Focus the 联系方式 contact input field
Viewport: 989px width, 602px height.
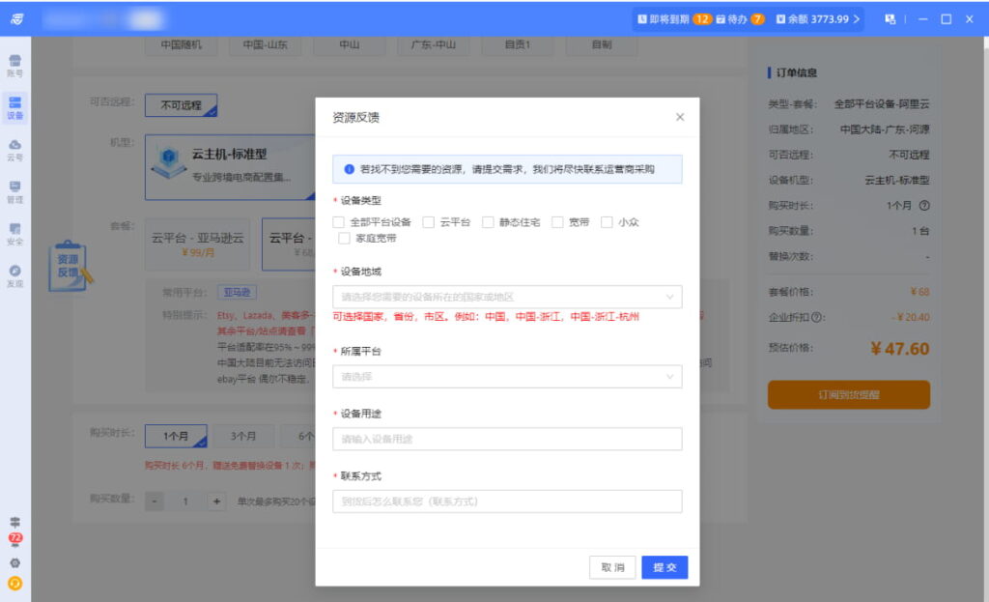click(507, 502)
